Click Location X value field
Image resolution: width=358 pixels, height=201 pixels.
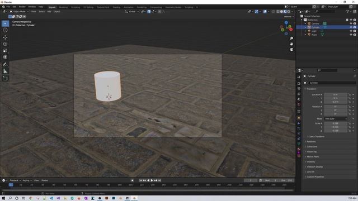coord(336,94)
